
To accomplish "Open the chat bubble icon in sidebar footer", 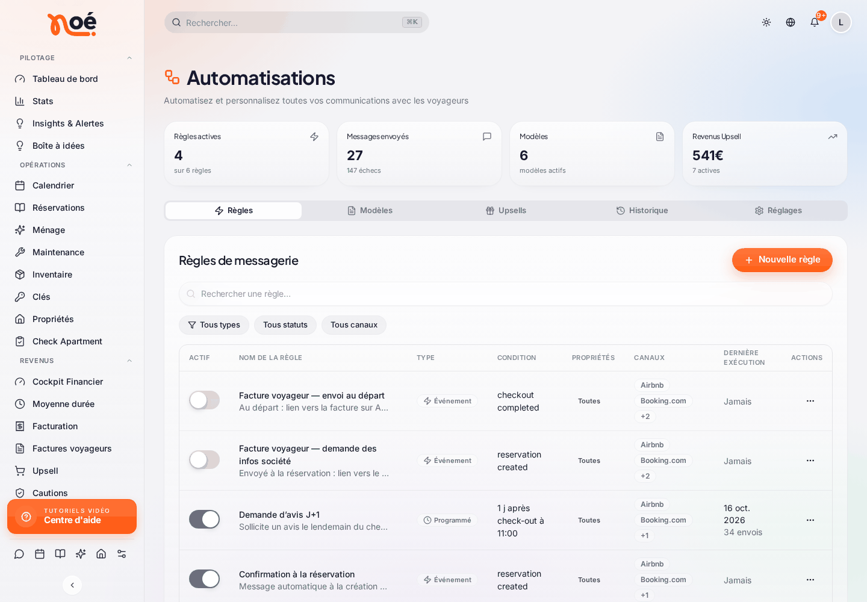I will 19,554.
